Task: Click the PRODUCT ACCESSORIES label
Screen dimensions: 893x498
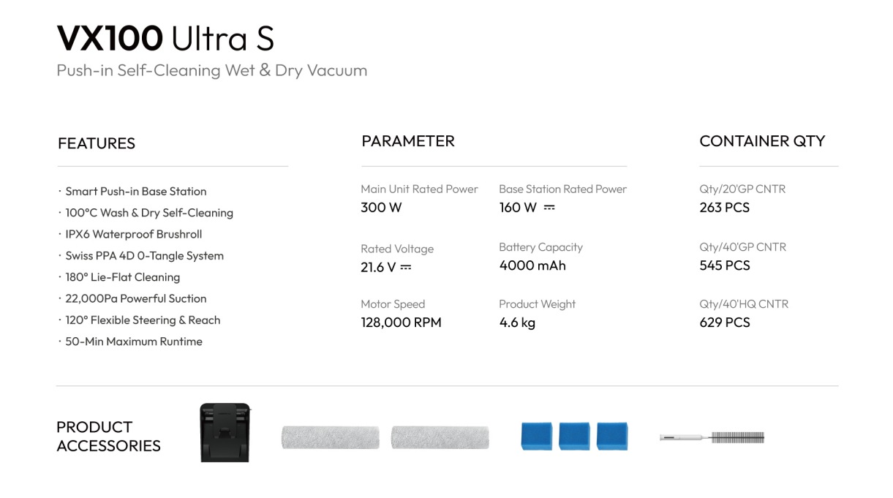Action: click(108, 437)
